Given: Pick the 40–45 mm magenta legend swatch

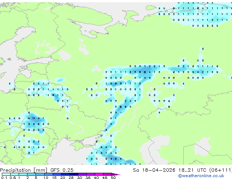Looking at the screenshot, I should pyautogui.click(x=99, y=174).
